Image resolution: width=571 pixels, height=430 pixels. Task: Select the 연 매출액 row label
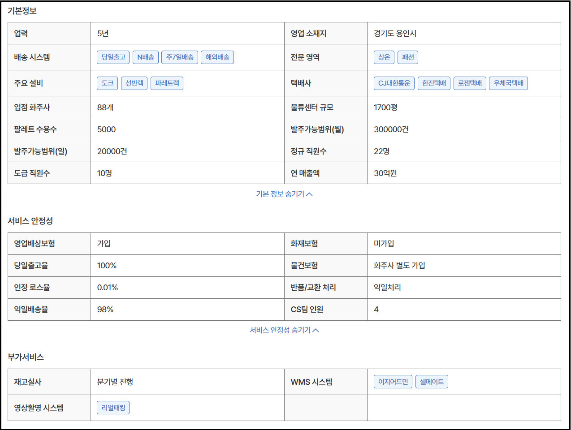[x=305, y=173]
